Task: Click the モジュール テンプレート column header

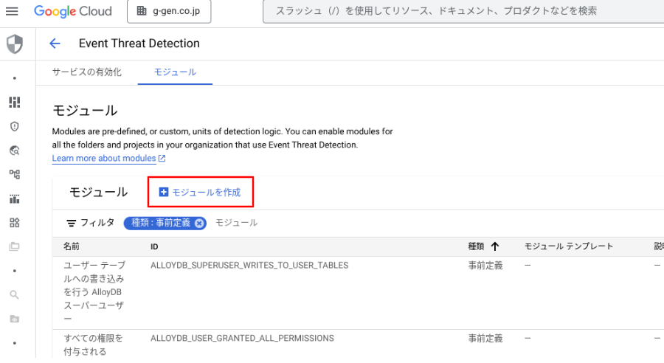Action: pyautogui.click(x=568, y=246)
